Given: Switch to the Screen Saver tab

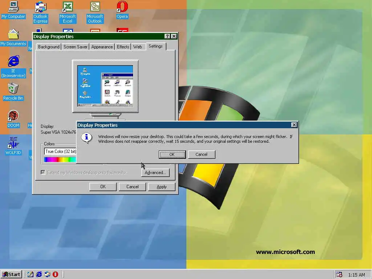Looking at the screenshot, I should (x=76, y=47).
